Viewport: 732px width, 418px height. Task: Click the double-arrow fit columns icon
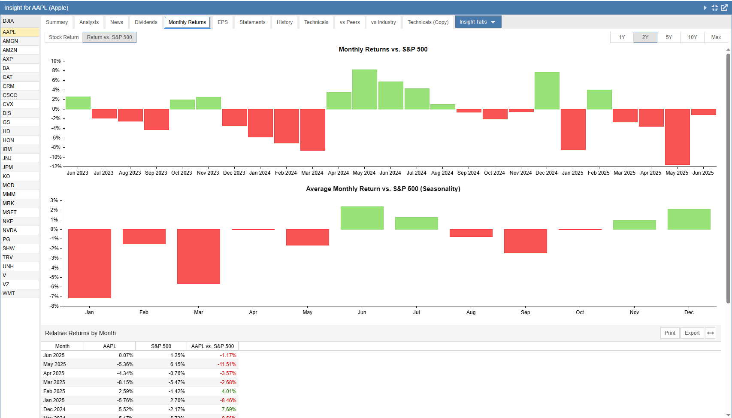pyautogui.click(x=711, y=333)
